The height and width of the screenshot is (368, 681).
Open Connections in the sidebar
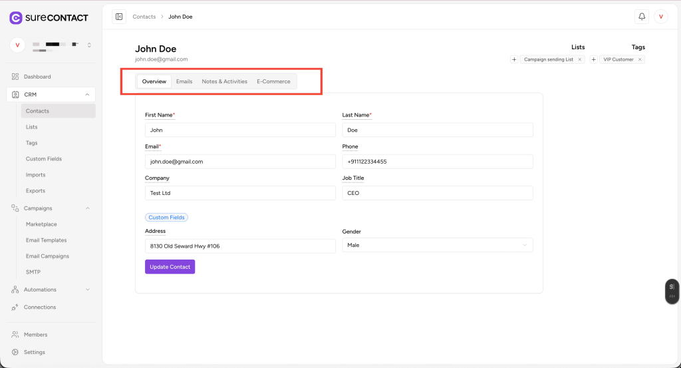pyautogui.click(x=40, y=307)
